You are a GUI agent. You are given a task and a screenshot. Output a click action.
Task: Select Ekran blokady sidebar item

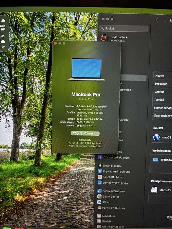[x=110, y=166]
